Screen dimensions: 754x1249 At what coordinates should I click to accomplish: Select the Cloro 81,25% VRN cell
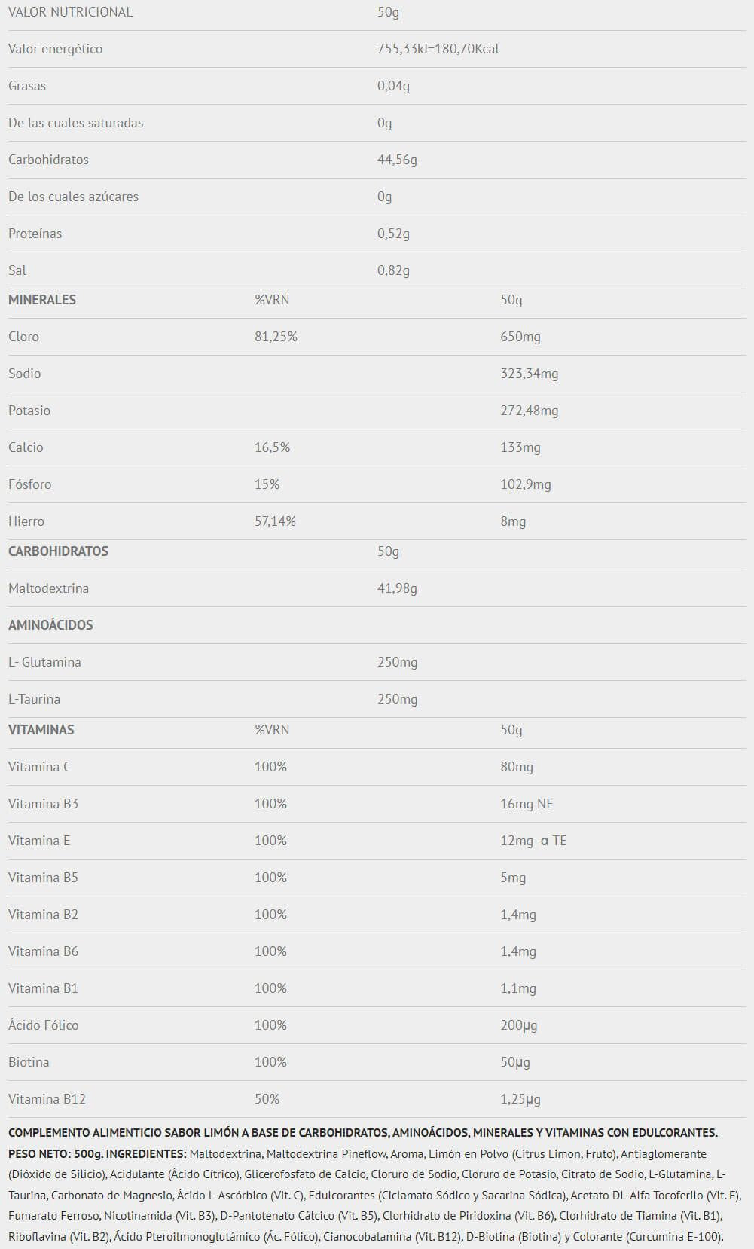(x=276, y=337)
